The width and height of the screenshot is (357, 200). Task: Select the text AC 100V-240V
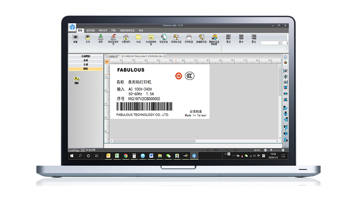[140, 89]
